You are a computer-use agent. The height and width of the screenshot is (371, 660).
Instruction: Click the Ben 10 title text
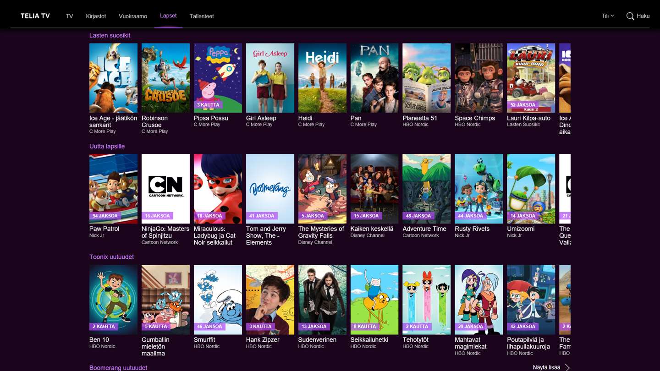click(x=99, y=340)
